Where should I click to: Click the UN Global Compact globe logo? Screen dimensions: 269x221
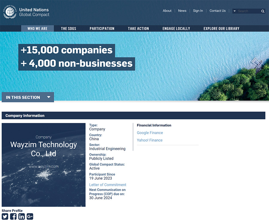tap(10, 12)
